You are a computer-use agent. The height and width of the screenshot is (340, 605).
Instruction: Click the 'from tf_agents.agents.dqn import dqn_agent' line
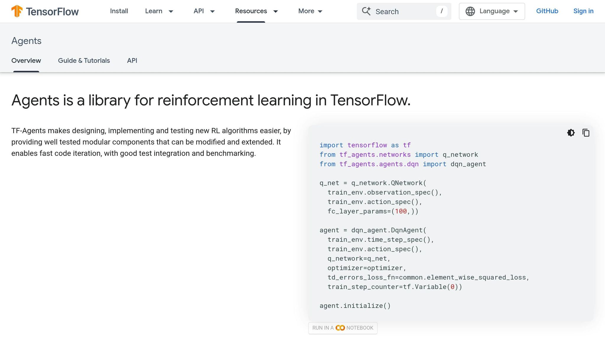(x=403, y=164)
